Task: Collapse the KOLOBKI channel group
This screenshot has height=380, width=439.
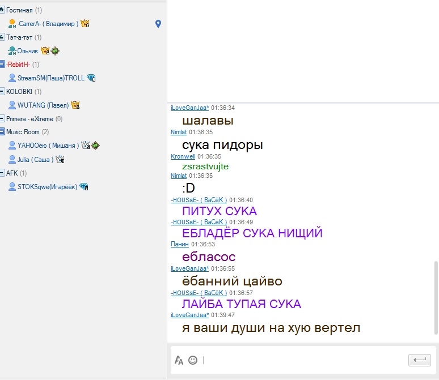Action: tap(2, 91)
